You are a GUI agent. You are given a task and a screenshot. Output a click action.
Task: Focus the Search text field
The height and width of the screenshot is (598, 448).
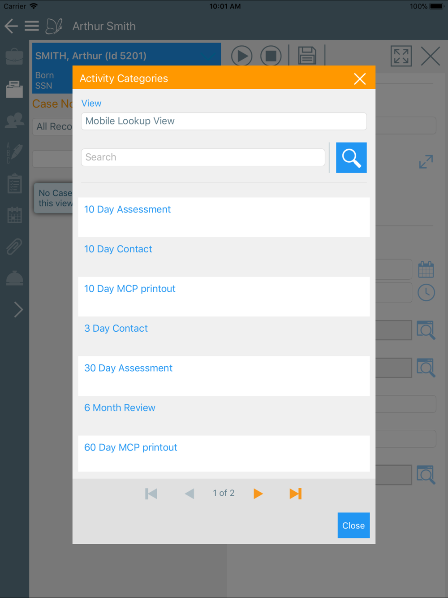click(203, 158)
